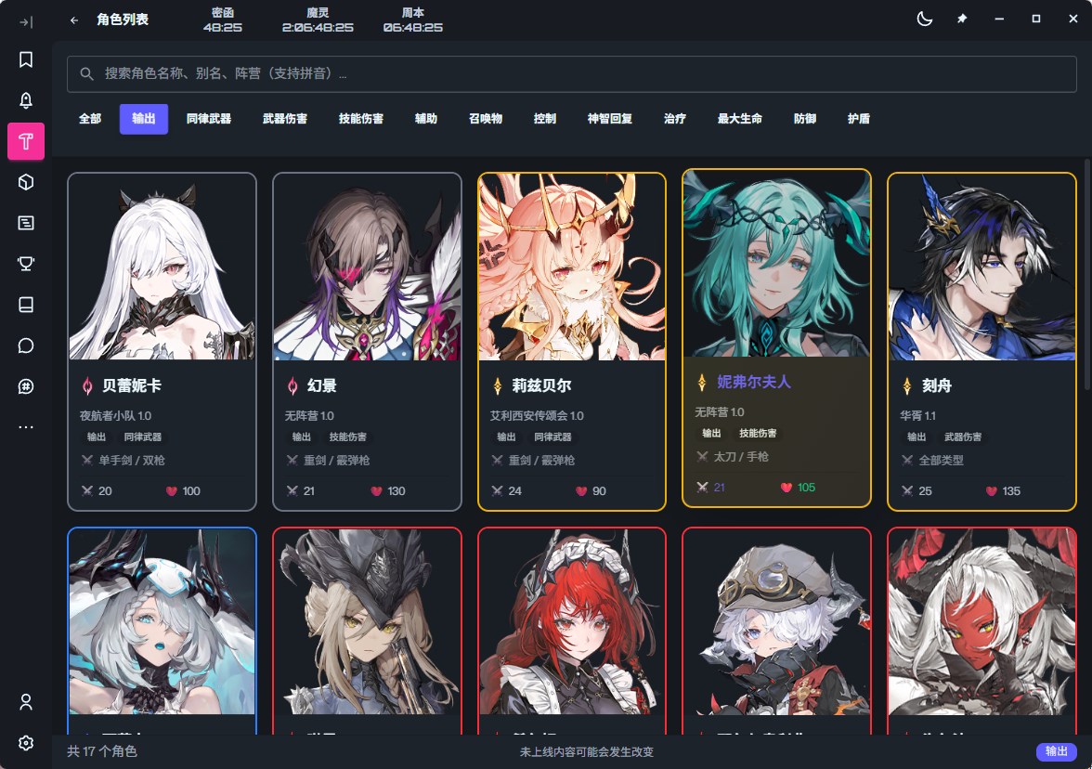Viewport: 1092px width, 769px height.
Task: Open 莉兹贝尔 character portrait
Action: coord(572,267)
